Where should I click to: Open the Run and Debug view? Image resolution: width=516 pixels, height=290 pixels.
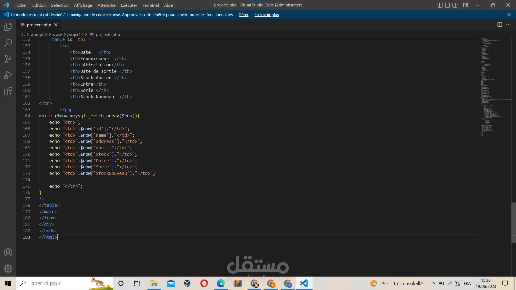pyautogui.click(x=8, y=75)
